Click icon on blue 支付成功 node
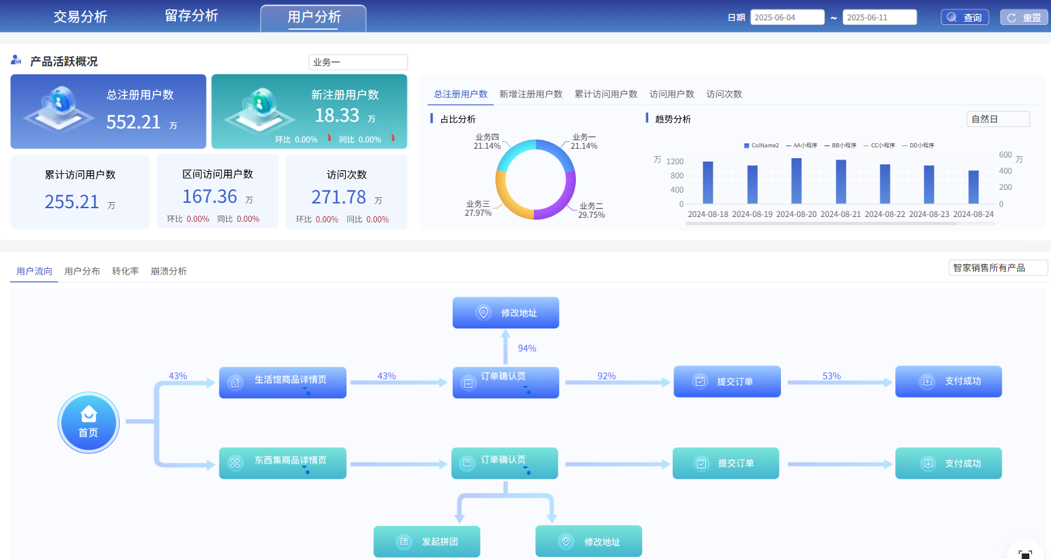Viewport: 1051px width, 559px height. pyautogui.click(x=928, y=381)
